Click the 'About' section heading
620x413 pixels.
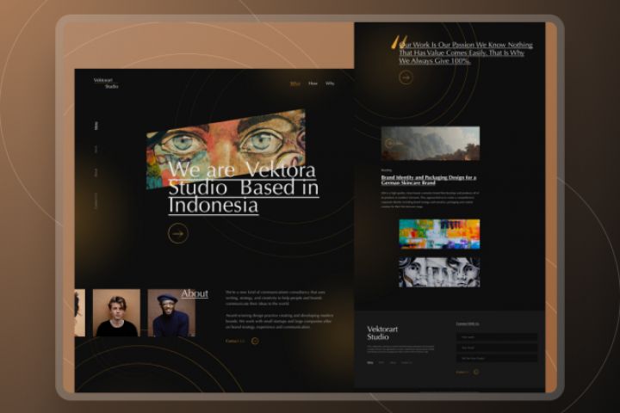click(195, 293)
